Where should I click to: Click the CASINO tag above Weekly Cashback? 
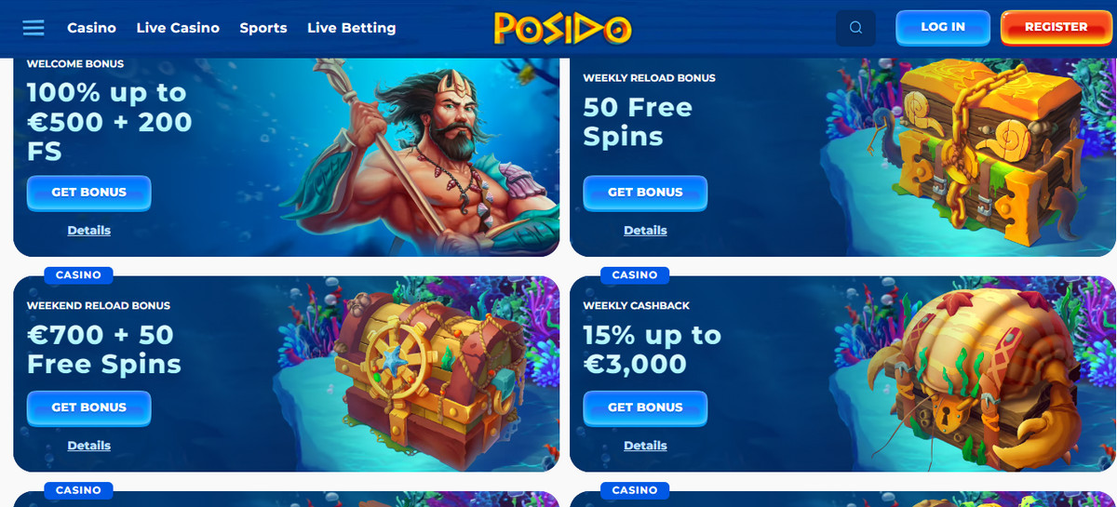635,275
